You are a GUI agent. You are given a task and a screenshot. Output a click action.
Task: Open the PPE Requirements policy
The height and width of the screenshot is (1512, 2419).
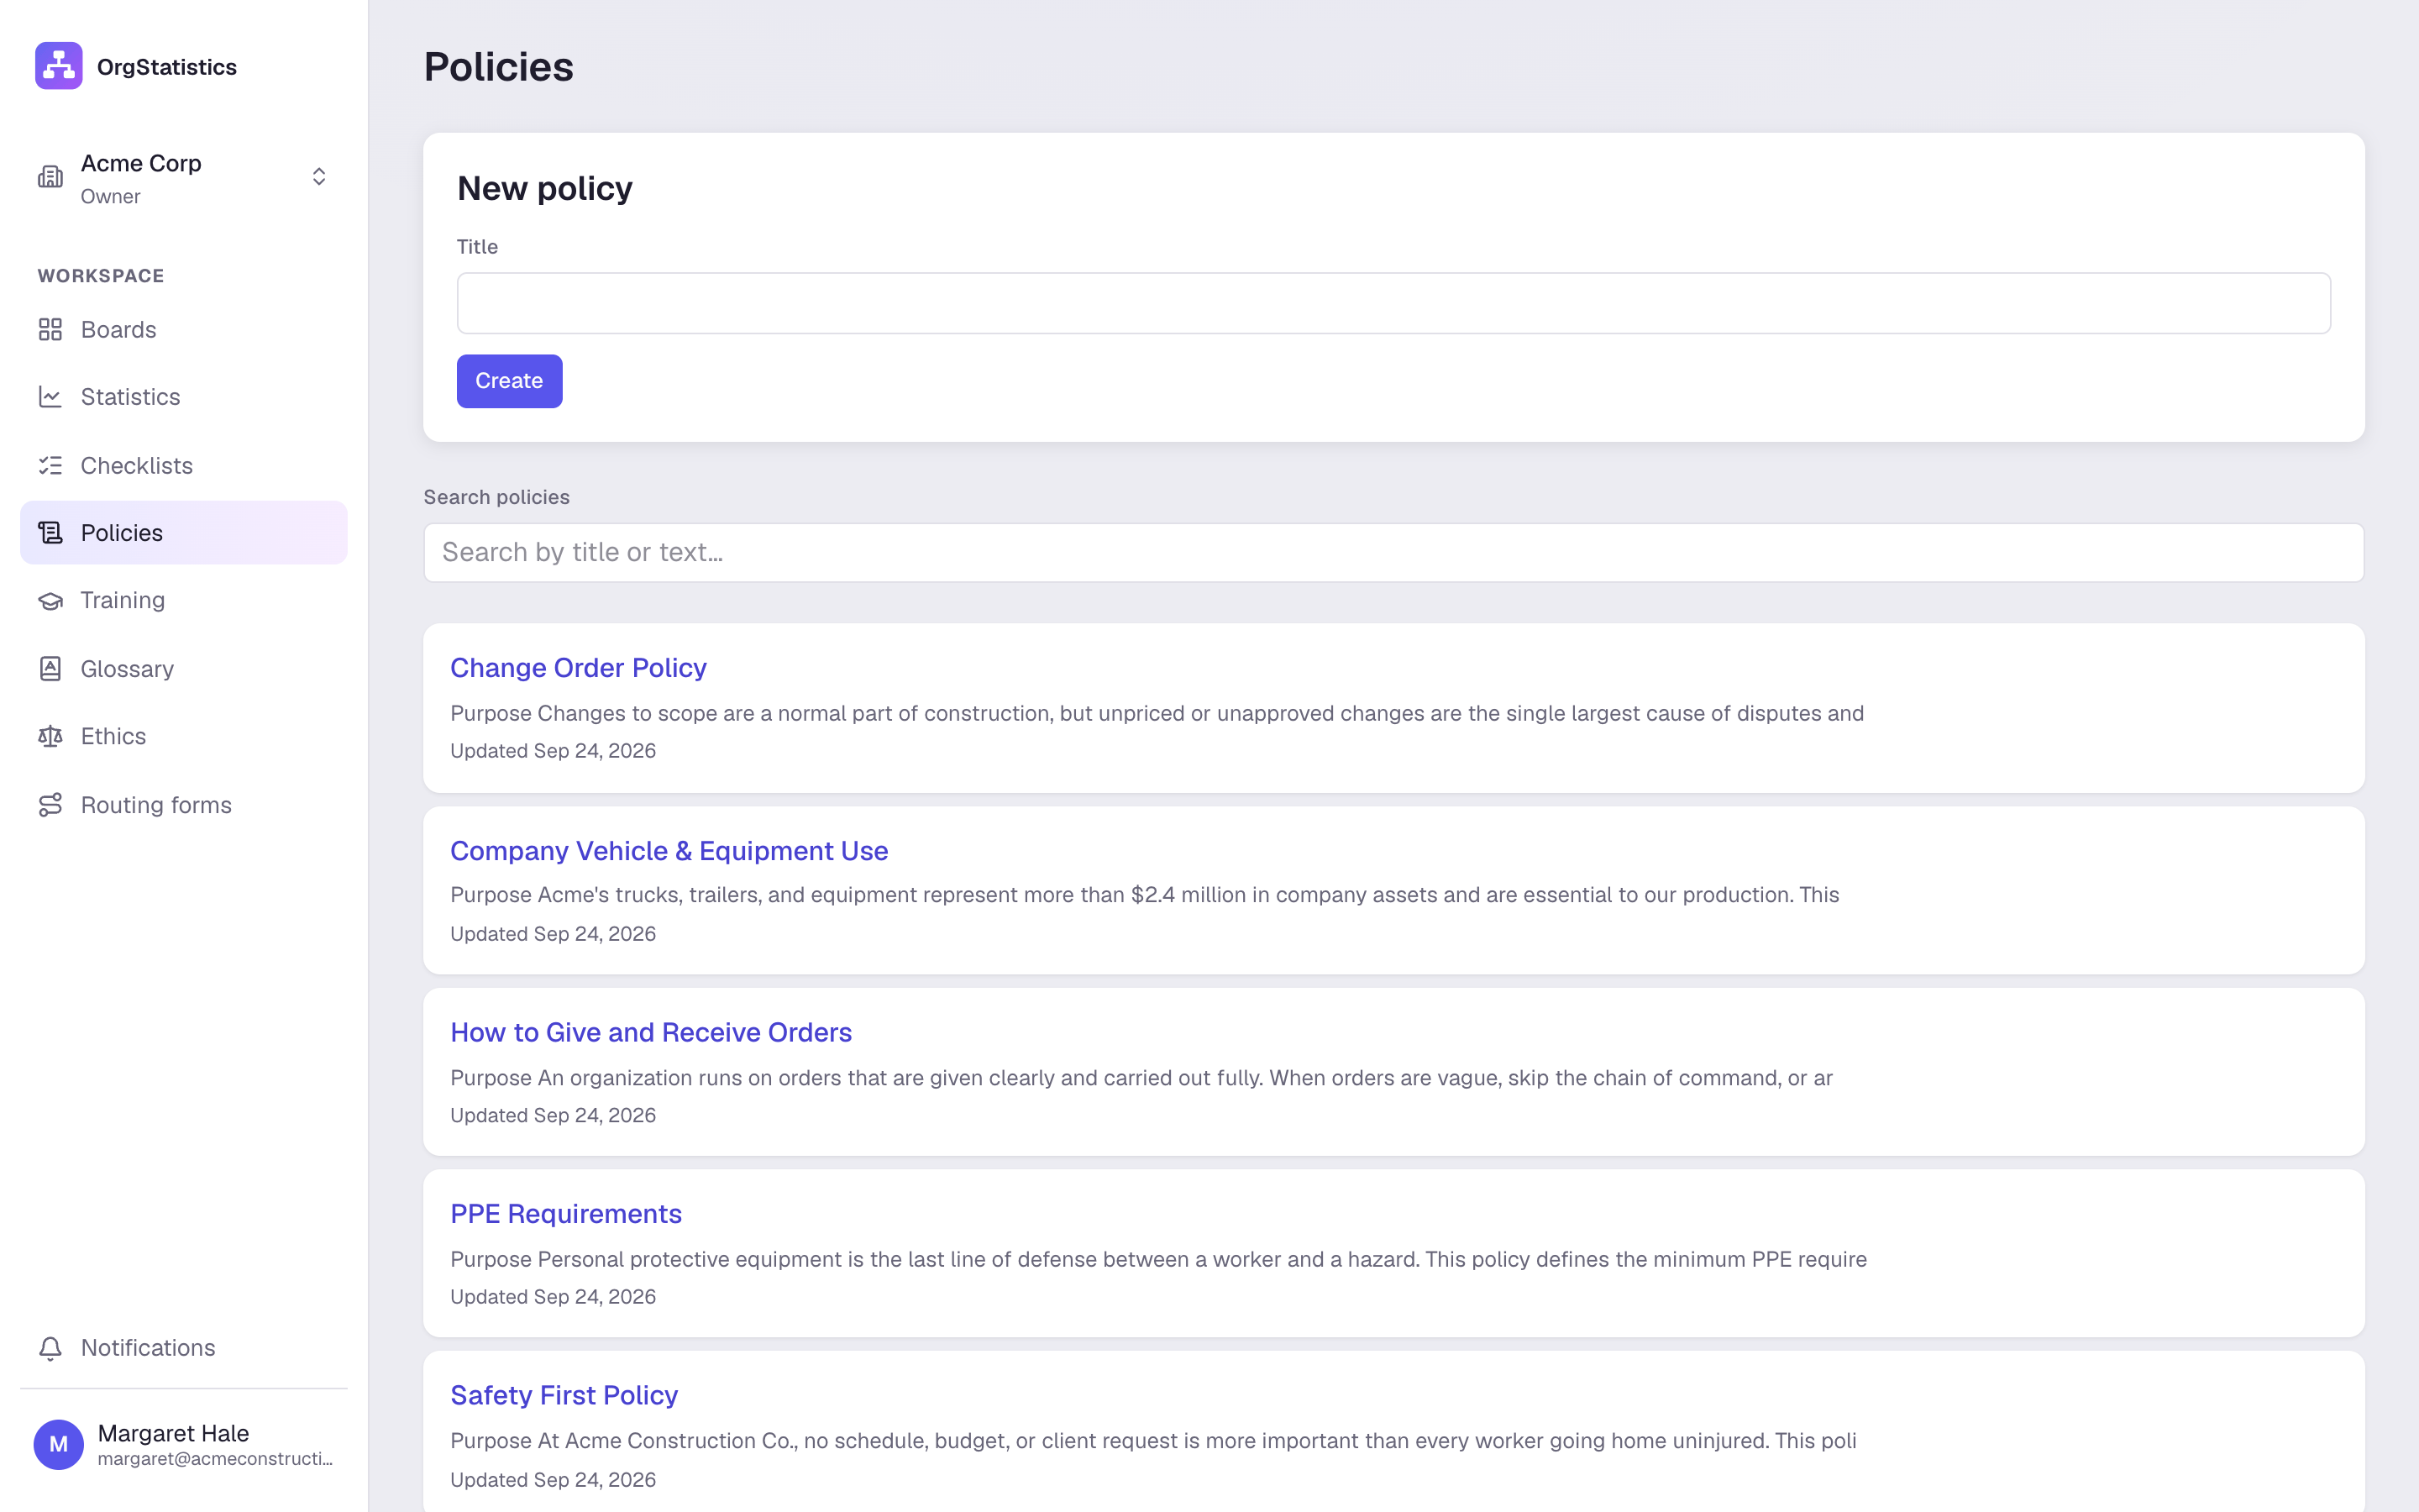566,1214
